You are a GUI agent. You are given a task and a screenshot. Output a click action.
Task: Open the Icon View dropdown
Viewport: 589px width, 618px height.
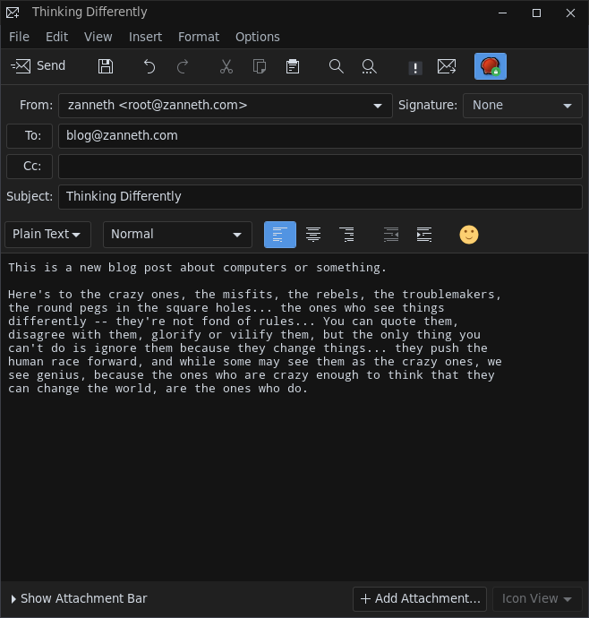click(x=537, y=599)
